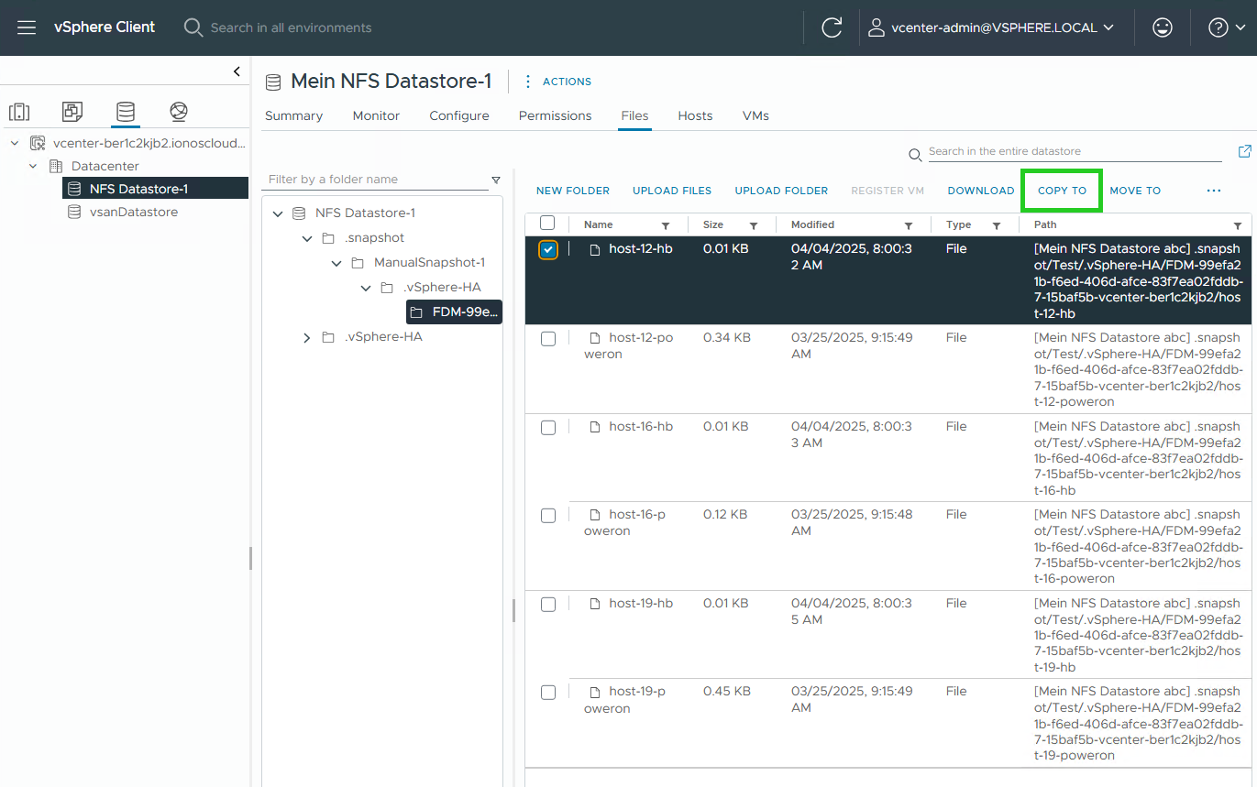1257x787 pixels.
Task: Click the Mein NFS Datastore-1 title icon
Action: tap(272, 82)
